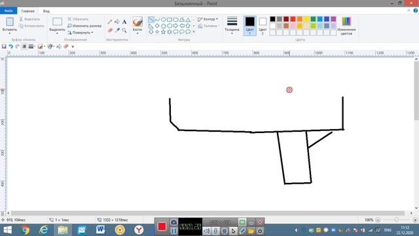
Task: Zoom out with the minus button
Action: tap(378, 220)
